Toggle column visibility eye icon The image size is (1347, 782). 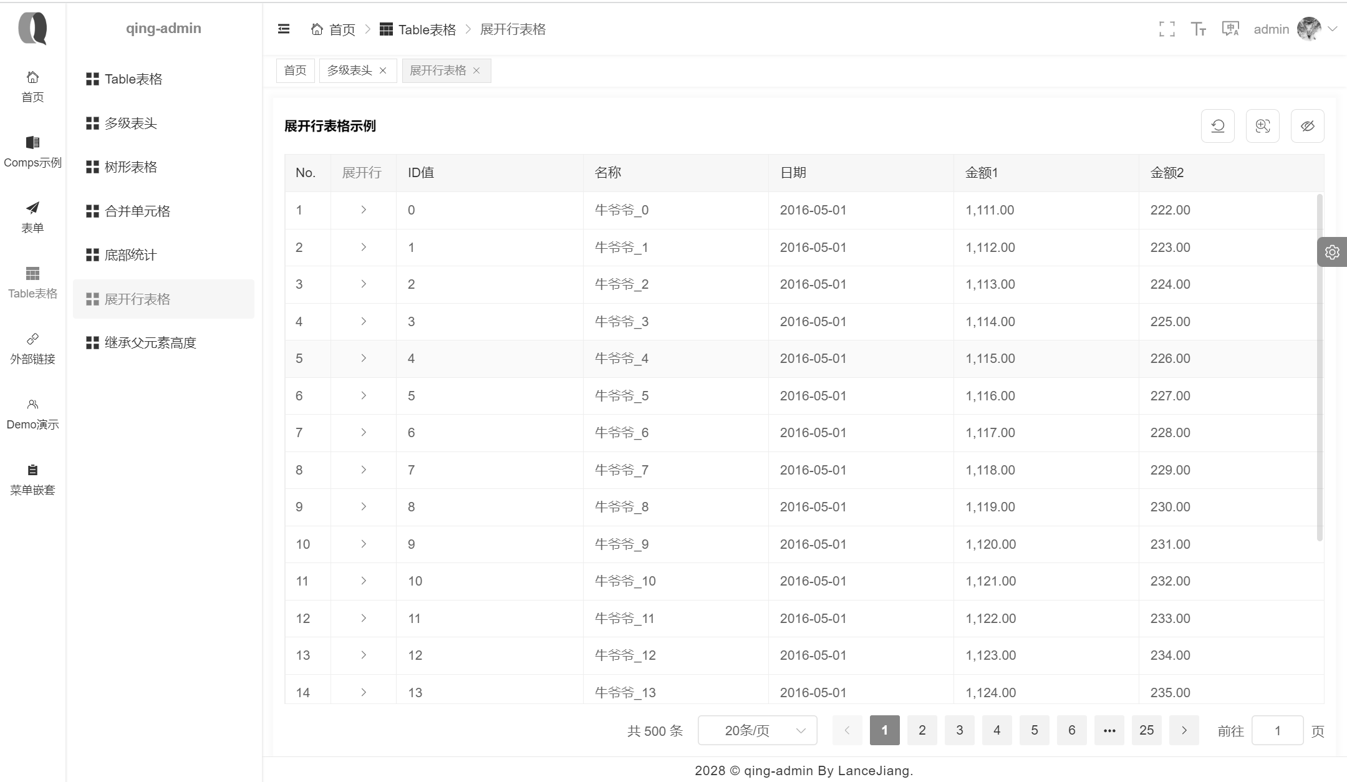click(x=1307, y=126)
